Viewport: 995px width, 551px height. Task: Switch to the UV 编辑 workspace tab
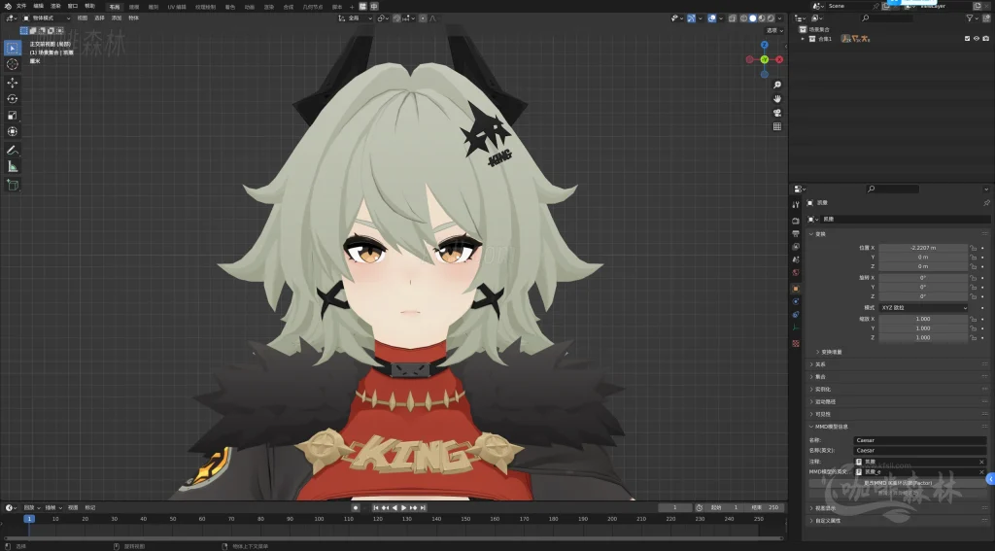(x=177, y=7)
